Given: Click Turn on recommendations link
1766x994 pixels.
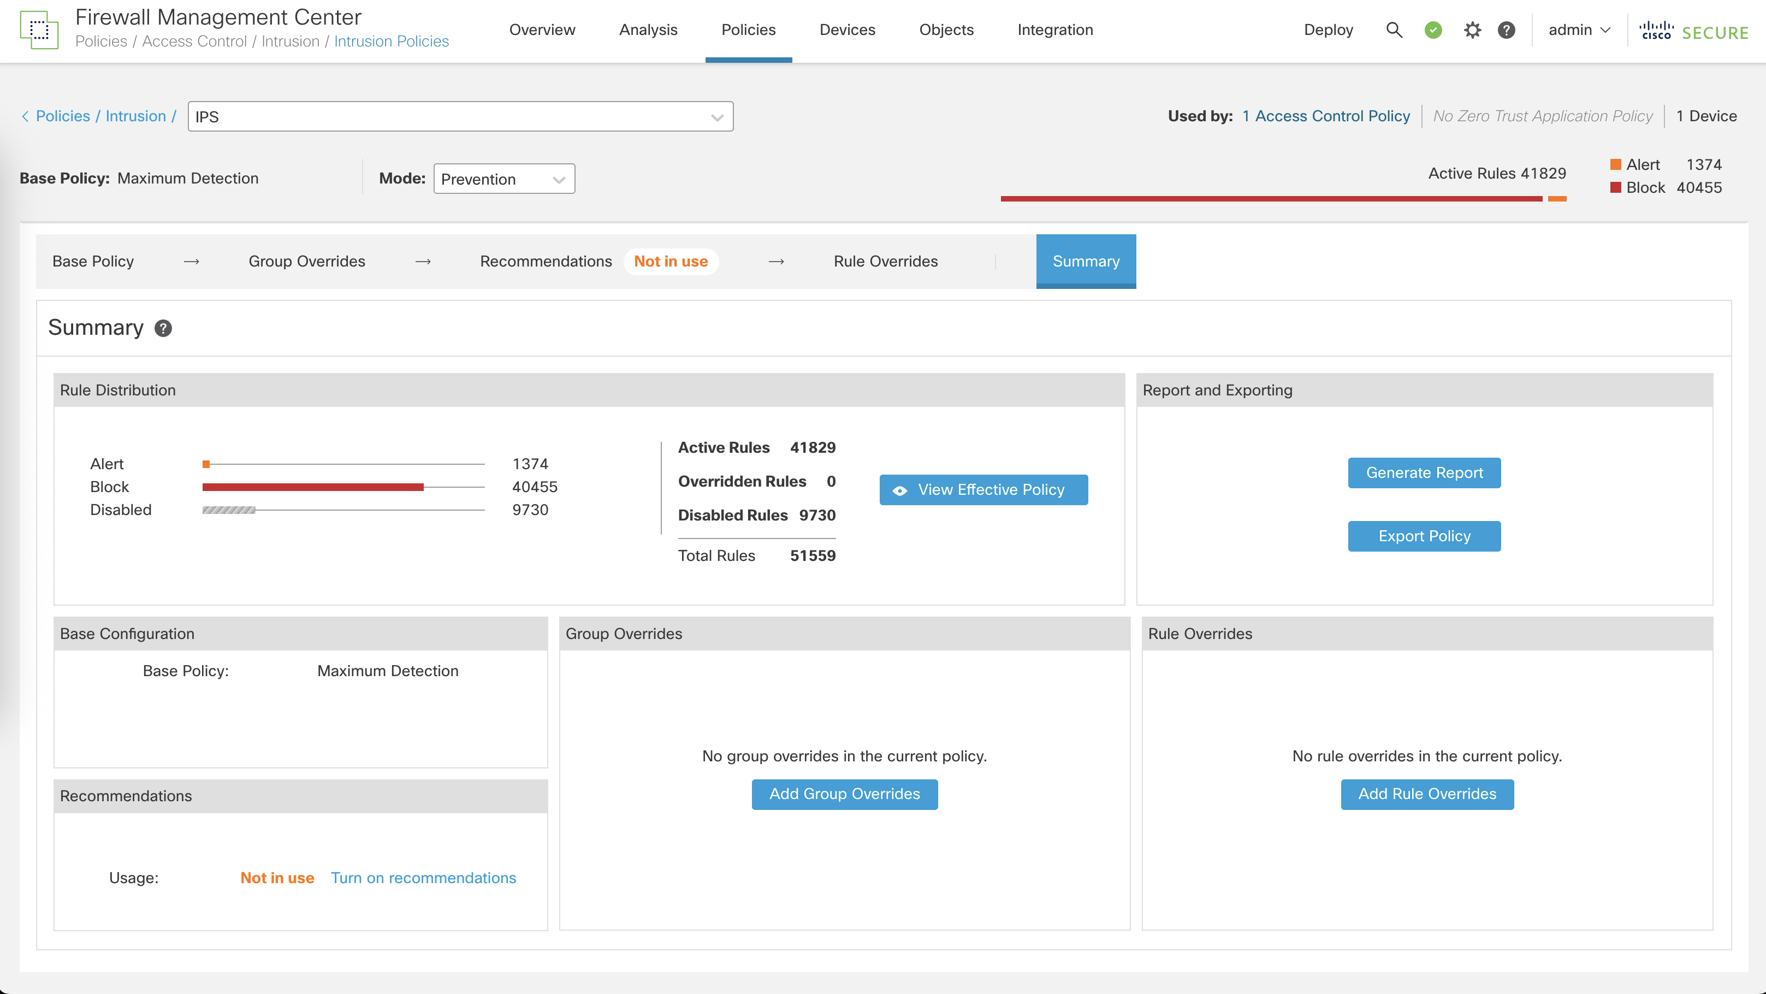Looking at the screenshot, I should point(423,878).
